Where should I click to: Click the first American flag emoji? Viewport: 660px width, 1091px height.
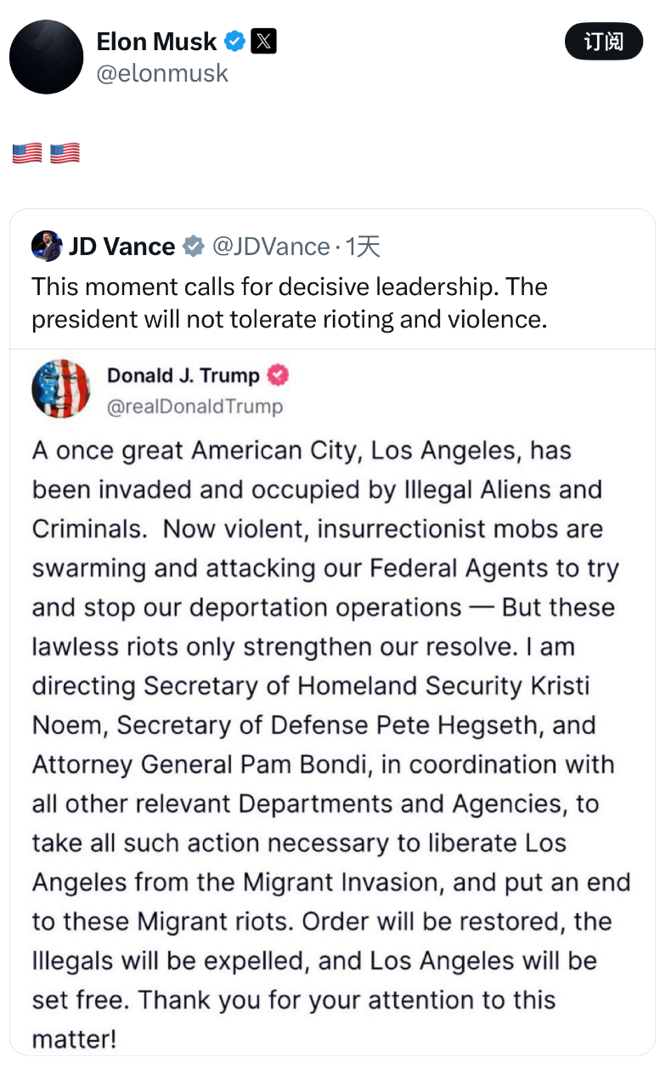(27, 153)
